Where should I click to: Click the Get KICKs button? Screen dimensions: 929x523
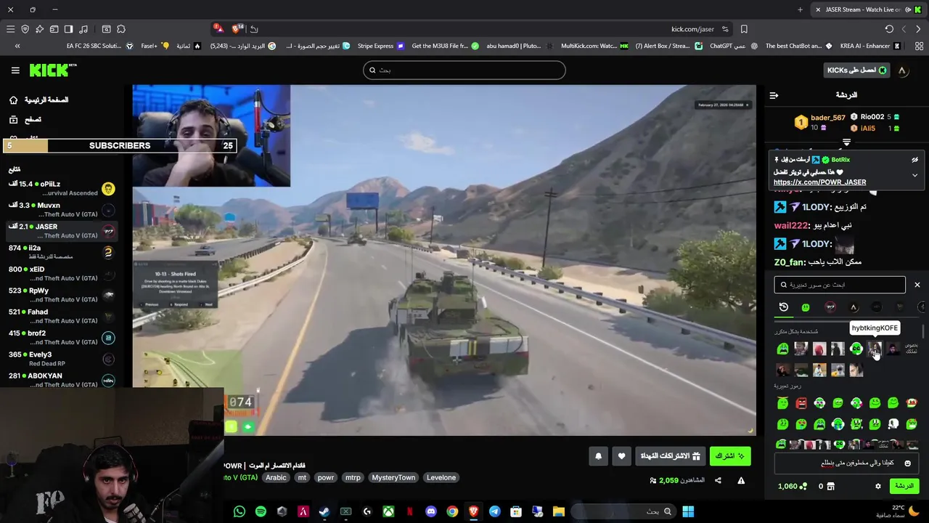pos(857,70)
